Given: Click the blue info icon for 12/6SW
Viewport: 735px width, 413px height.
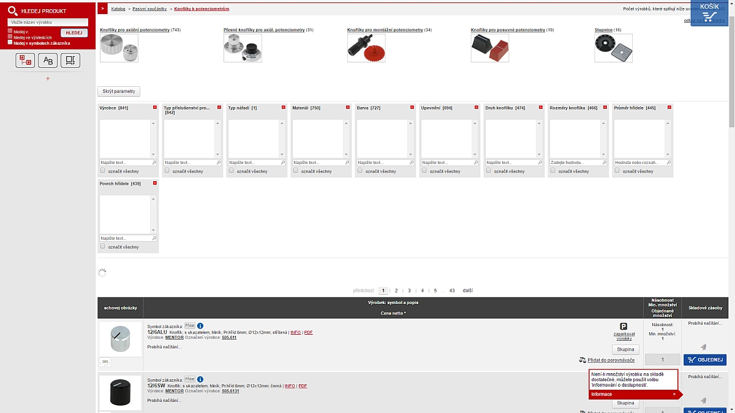Looking at the screenshot, I should click(x=200, y=379).
